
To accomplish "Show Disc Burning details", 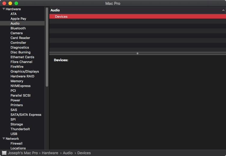I will click(x=20, y=52).
